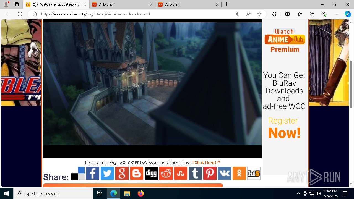
Task: Open the clock and calendar flyout
Action: (330, 193)
